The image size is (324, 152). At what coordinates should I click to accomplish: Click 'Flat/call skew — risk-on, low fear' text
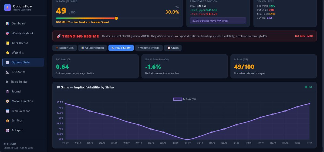[x=162, y=73]
